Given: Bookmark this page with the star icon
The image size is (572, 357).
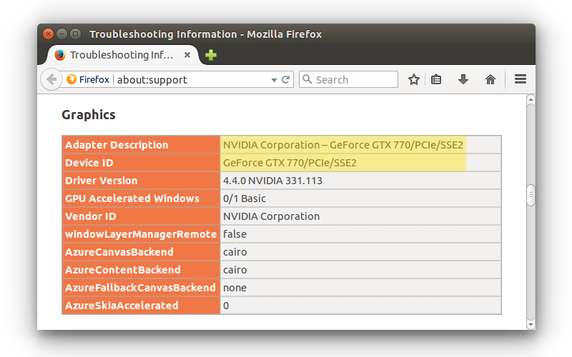Looking at the screenshot, I should click(x=413, y=80).
